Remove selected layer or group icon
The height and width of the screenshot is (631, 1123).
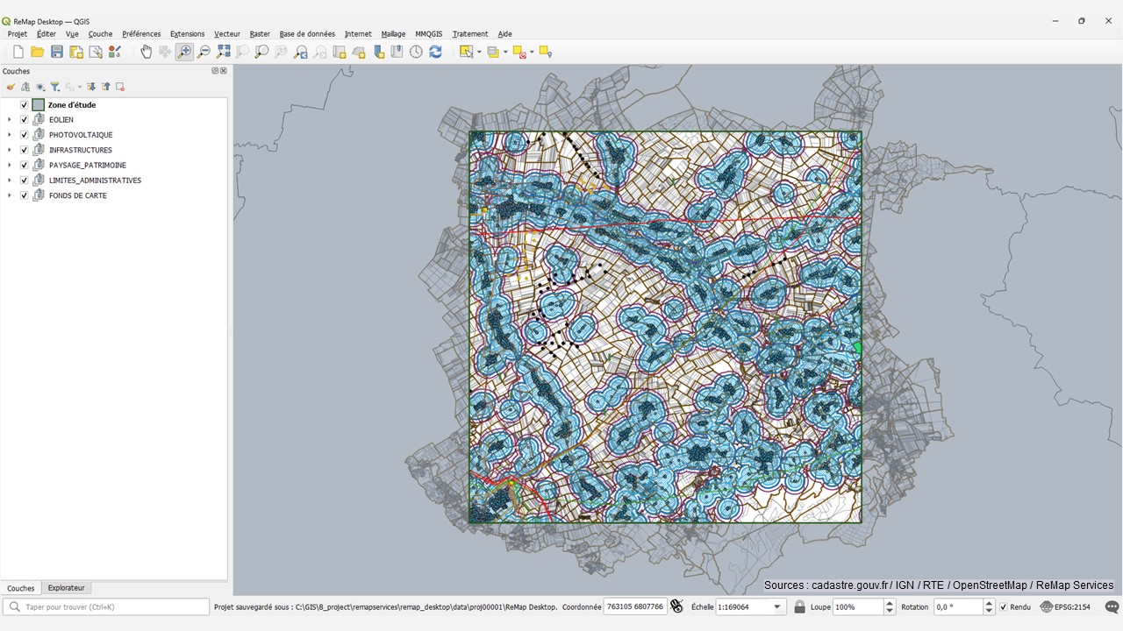120,87
